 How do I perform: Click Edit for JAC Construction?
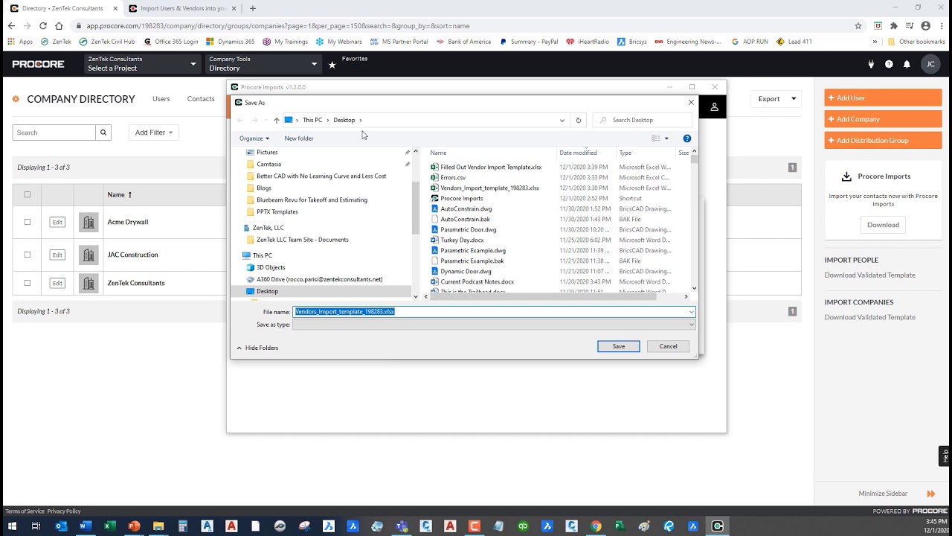coord(57,255)
